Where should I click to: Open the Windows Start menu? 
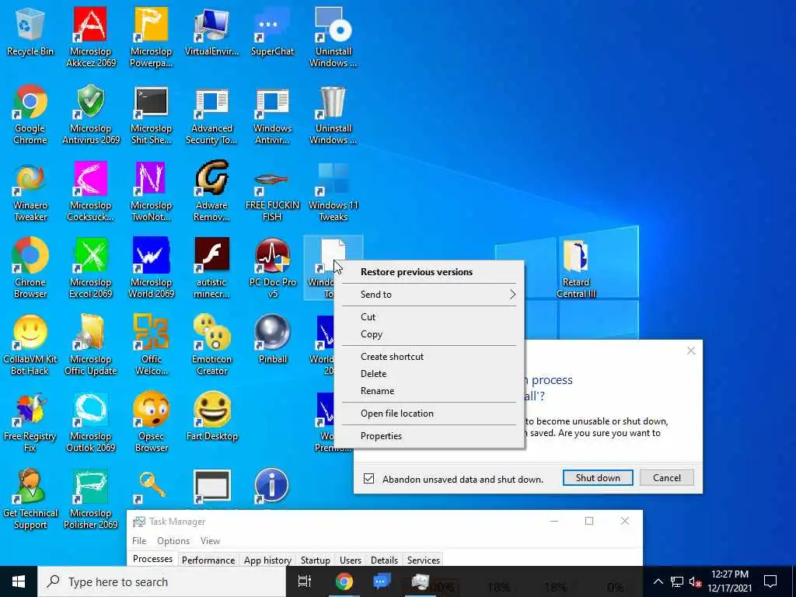(19, 581)
